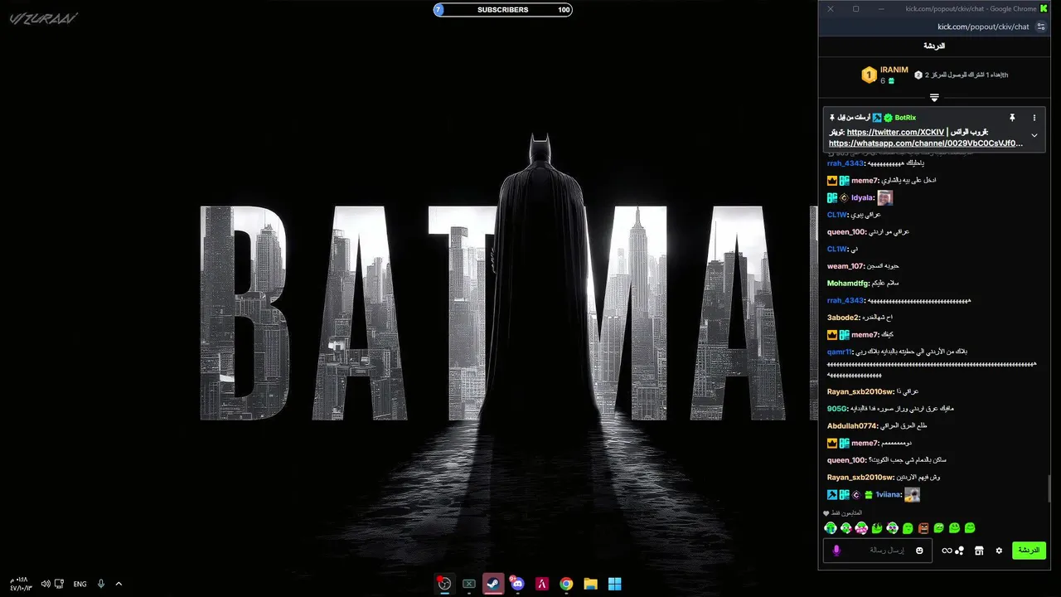Click the purple microphone icon in chat input
The image size is (1061, 597).
click(836, 551)
